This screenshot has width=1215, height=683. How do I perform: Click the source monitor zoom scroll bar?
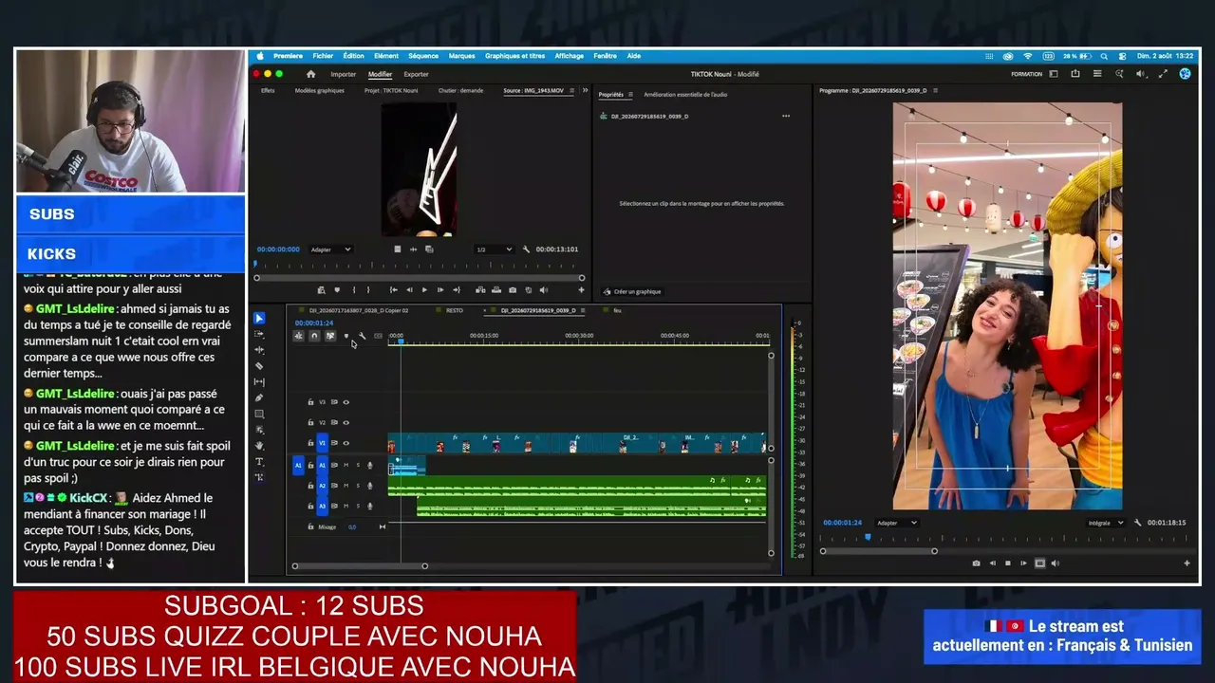click(x=418, y=278)
